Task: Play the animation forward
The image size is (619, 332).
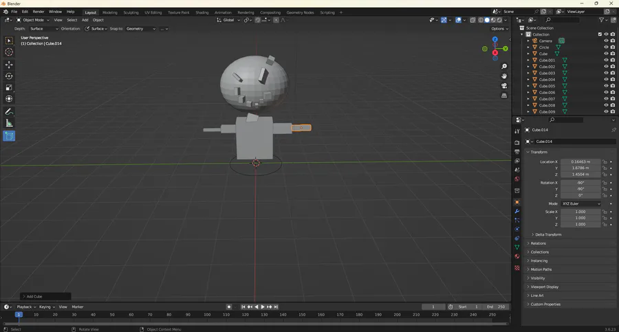Action: (263, 307)
